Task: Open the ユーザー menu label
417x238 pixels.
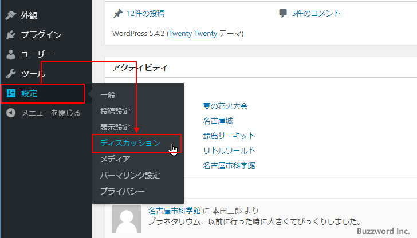Action: click(x=37, y=54)
